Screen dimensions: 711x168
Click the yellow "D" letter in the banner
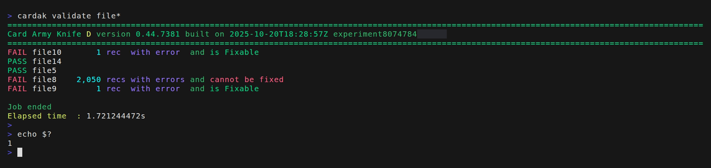tap(89, 34)
